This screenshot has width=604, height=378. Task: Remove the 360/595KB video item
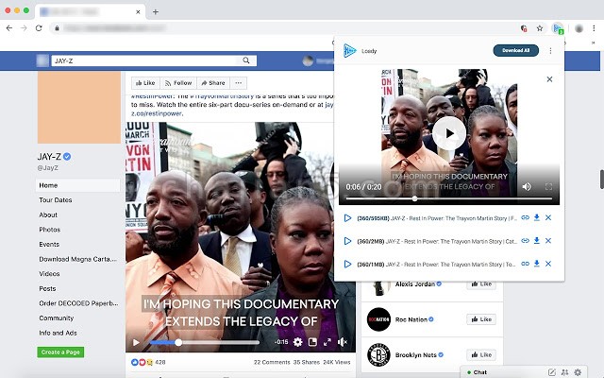(x=548, y=217)
